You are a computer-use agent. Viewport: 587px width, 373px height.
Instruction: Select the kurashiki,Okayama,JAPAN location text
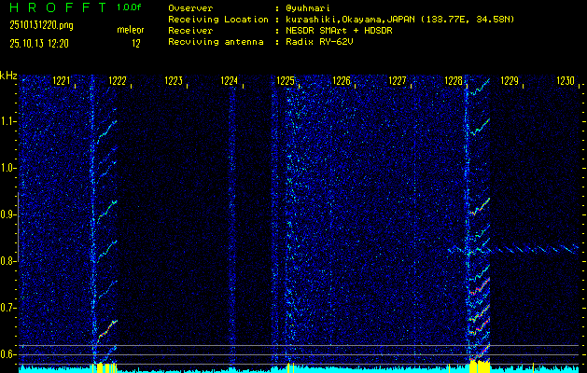point(399,20)
